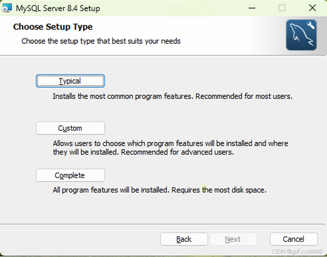Choose the Typical setup type
327x257 pixels.
pos(70,81)
